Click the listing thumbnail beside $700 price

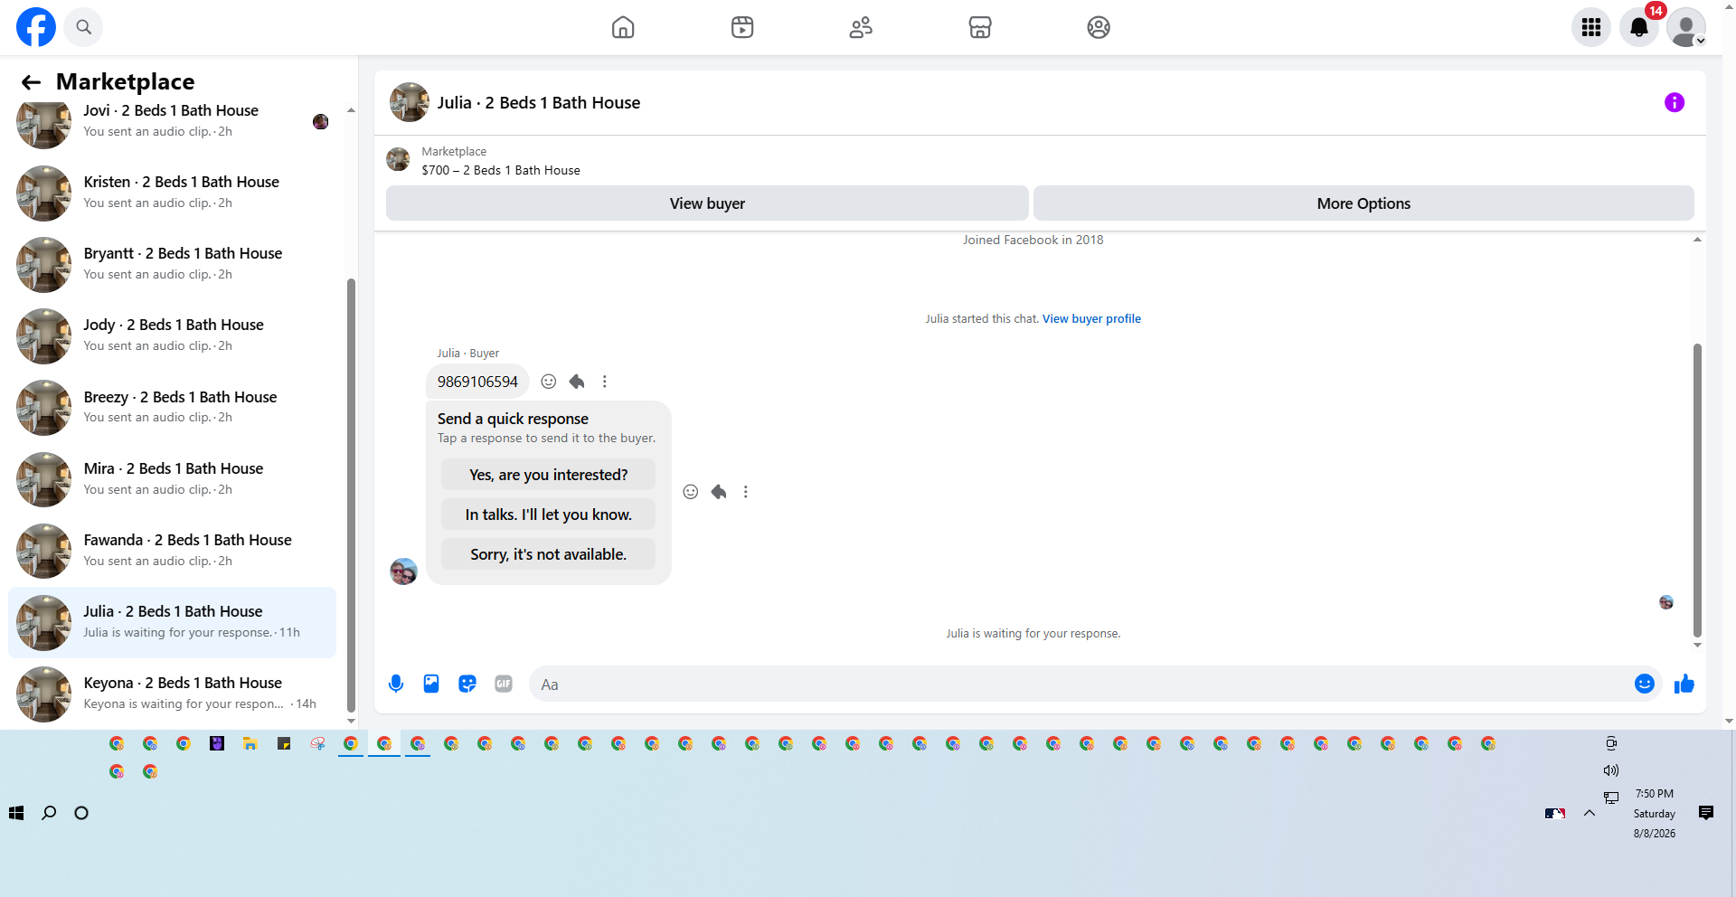click(398, 160)
